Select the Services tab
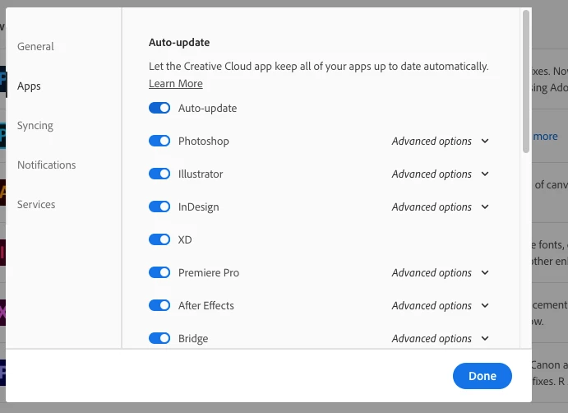The image size is (568, 413). click(36, 204)
